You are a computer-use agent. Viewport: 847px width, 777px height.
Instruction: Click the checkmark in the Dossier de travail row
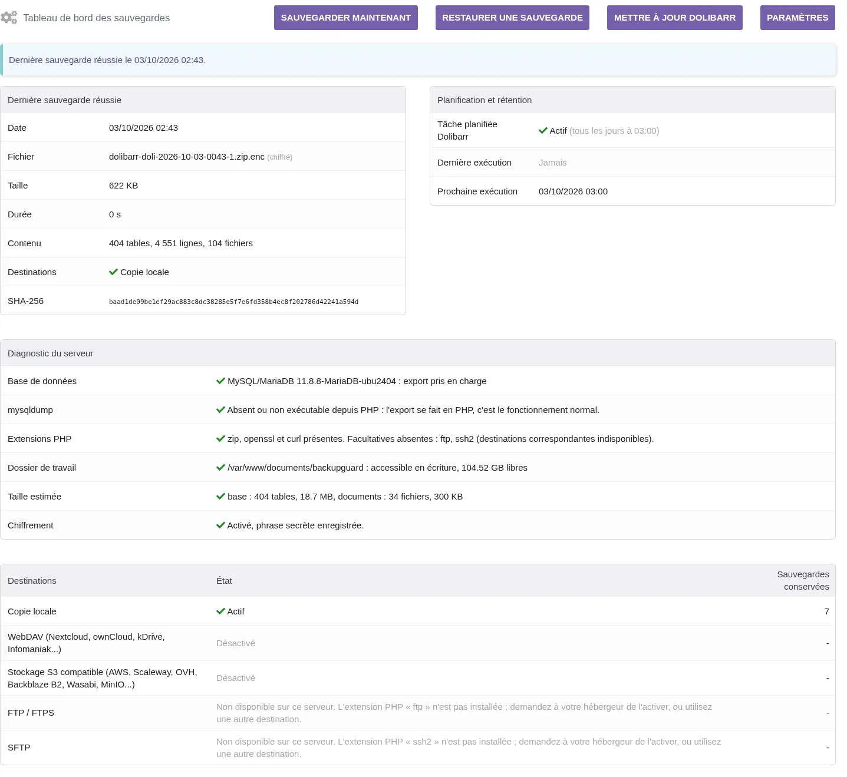pyautogui.click(x=220, y=468)
